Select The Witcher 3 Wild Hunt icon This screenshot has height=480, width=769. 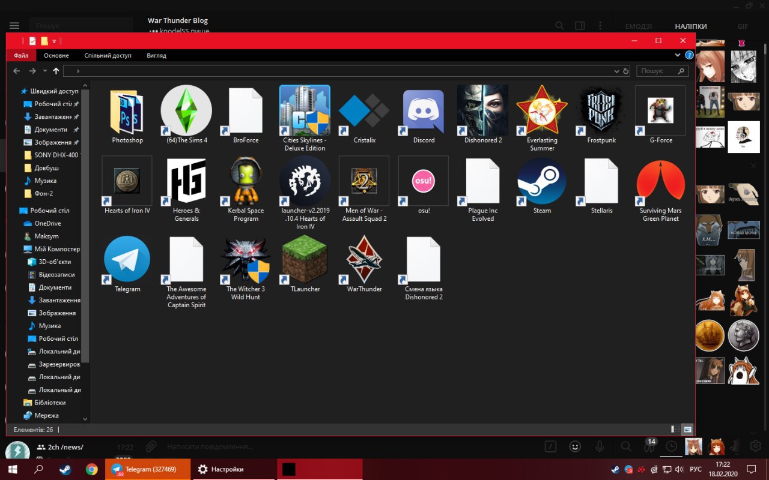246,268
